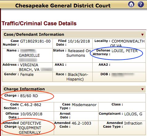The image size is (147, 136).
Task: Collapse the Case/Defendant Information section arrow
Action: pos(142,35)
